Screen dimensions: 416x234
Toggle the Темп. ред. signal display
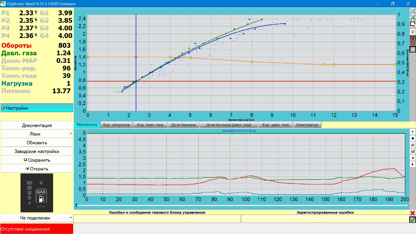19,68
